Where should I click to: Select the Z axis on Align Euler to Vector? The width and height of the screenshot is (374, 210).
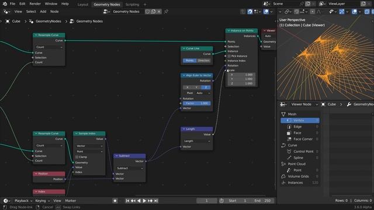click(206, 87)
